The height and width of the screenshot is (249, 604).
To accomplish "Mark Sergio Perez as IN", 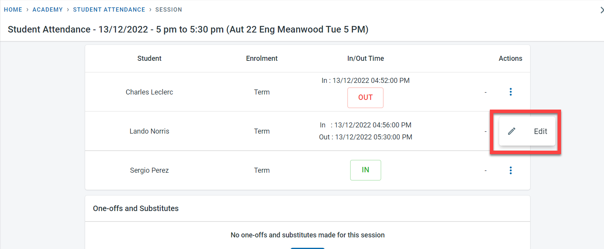I will tap(365, 170).
